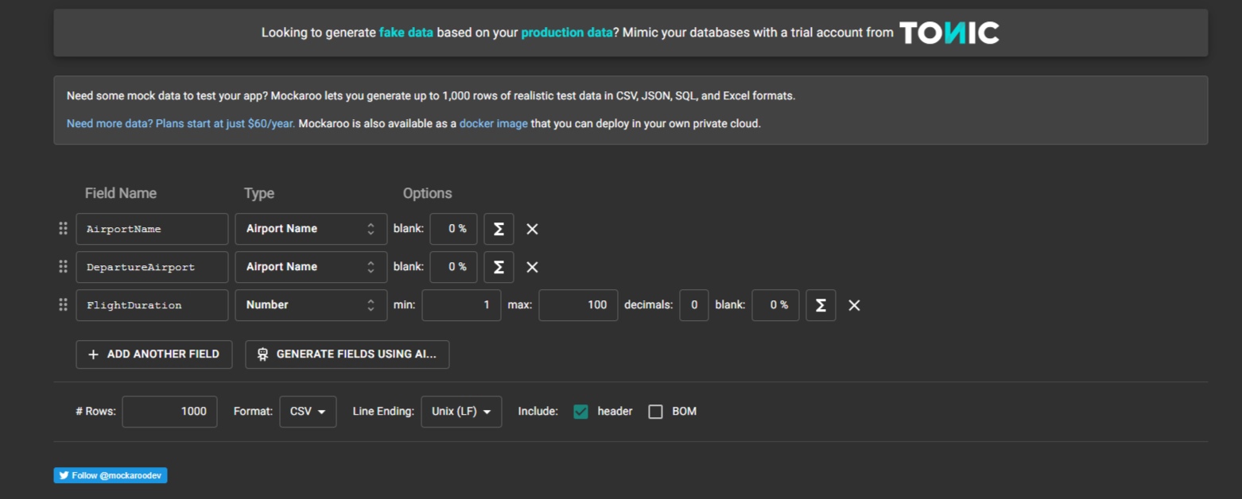The image size is (1242, 499).
Task: Grab drag handle of FlightDuration row
Action: [x=63, y=305]
